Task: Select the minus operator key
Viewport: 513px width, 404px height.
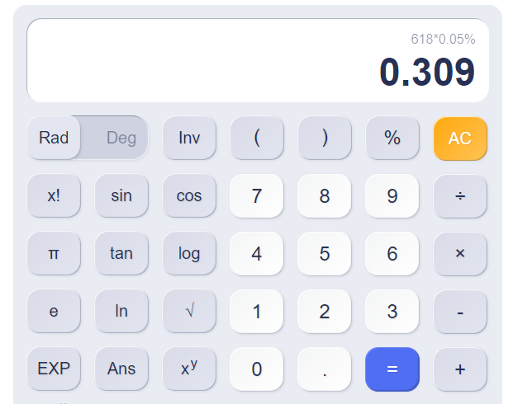Action: point(460,311)
